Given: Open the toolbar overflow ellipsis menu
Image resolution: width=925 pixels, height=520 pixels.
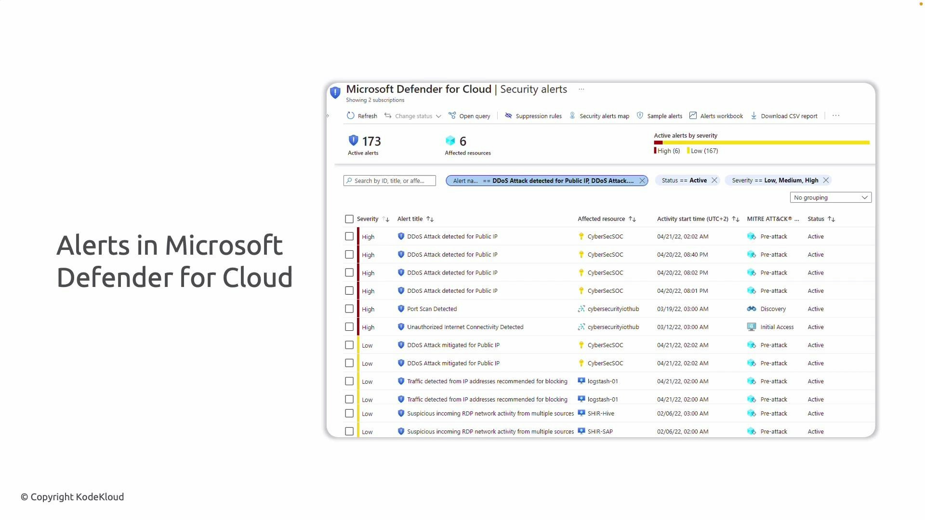Looking at the screenshot, I should [836, 116].
